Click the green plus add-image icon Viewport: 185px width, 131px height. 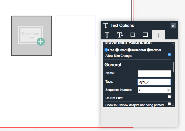[41, 41]
